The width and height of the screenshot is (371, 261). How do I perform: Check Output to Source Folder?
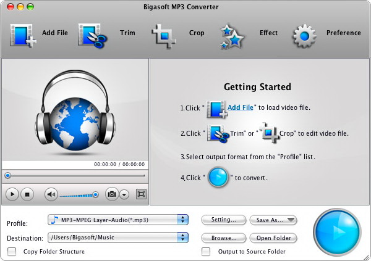tap(206, 252)
